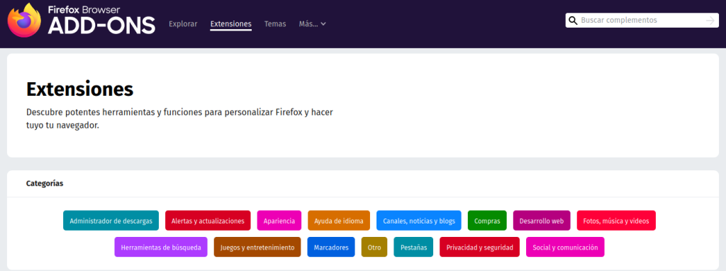The width and height of the screenshot is (726, 271).
Task: Open Privacidad y seguridad category
Action: click(x=480, y=247)
